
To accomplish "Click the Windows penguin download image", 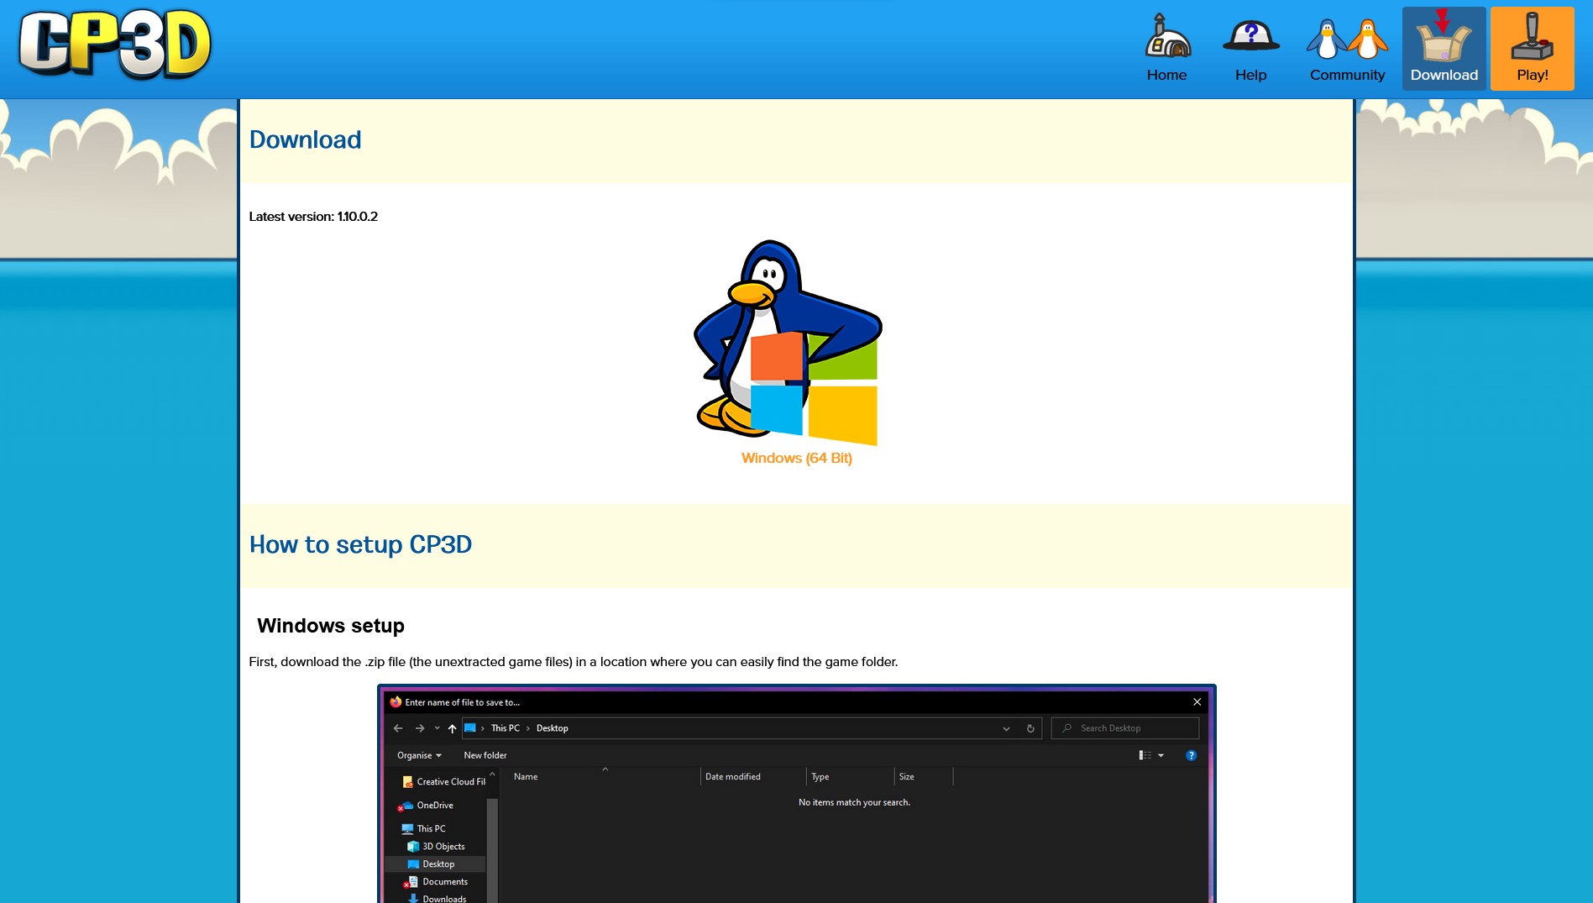I will click(788, 343).
